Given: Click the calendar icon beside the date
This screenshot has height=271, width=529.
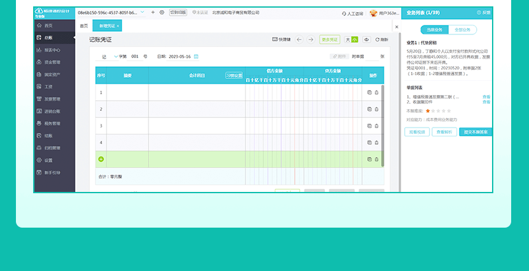Looking at the screenshot, I should (x=196, y=57).
